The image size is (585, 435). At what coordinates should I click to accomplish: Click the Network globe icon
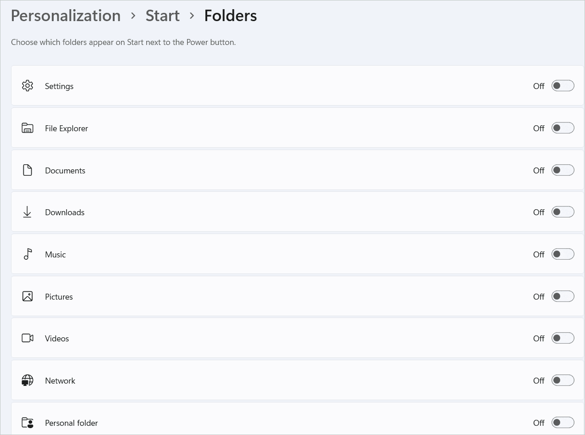coord(27,380)
